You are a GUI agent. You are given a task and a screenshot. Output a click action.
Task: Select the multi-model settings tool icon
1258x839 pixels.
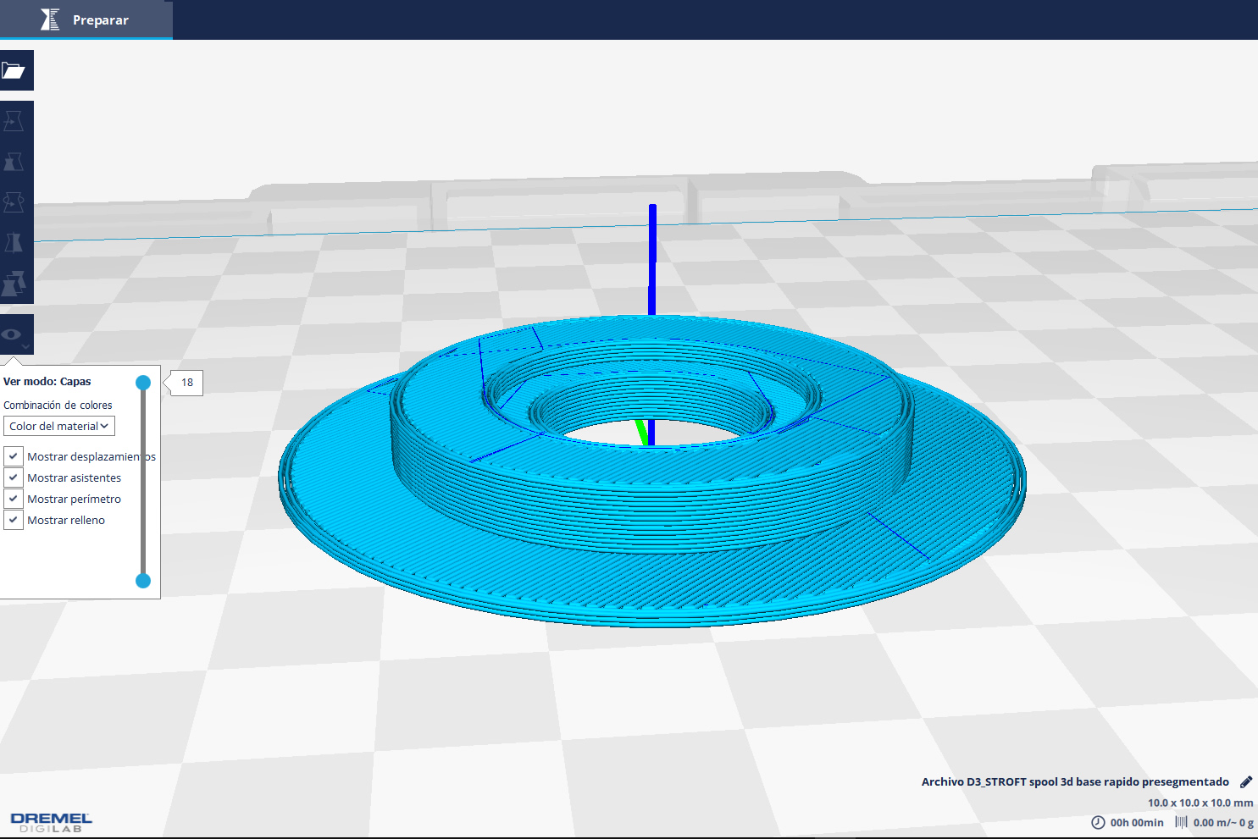pyautogui.click(x=14, y=284)
